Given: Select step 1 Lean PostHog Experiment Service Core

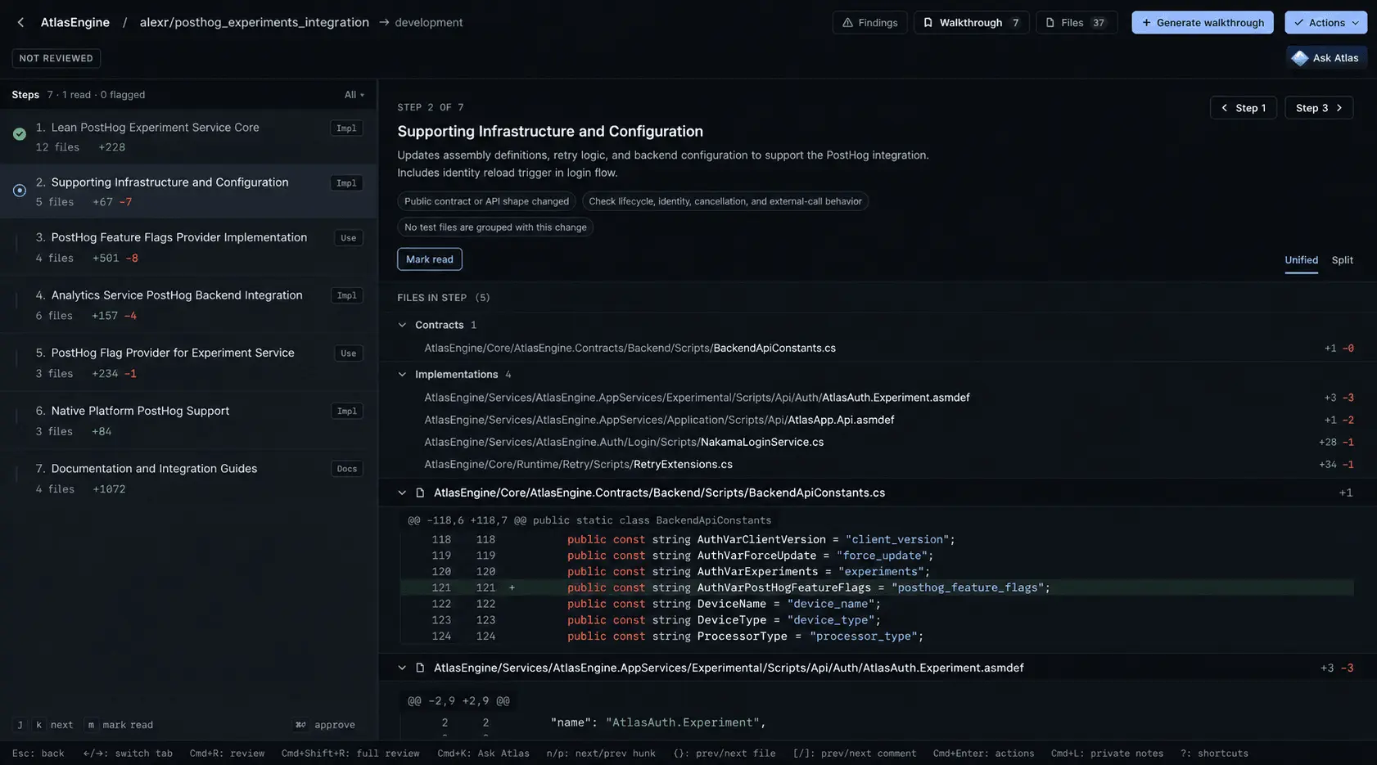Looking at the screenshot, I should pos(188,137).
